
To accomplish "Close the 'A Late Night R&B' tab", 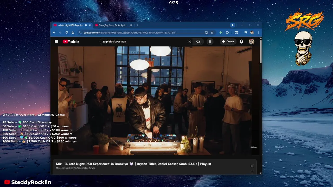I will 90,25.
